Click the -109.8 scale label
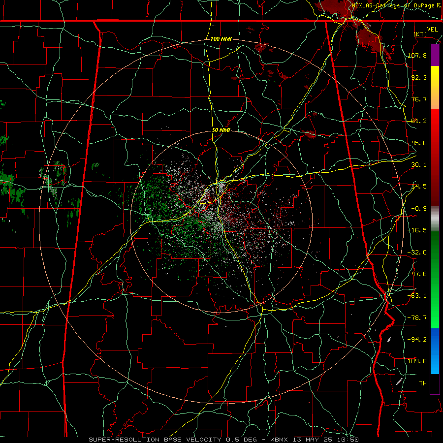This screenshot has height=443, width=443. [x=415, y=361]
